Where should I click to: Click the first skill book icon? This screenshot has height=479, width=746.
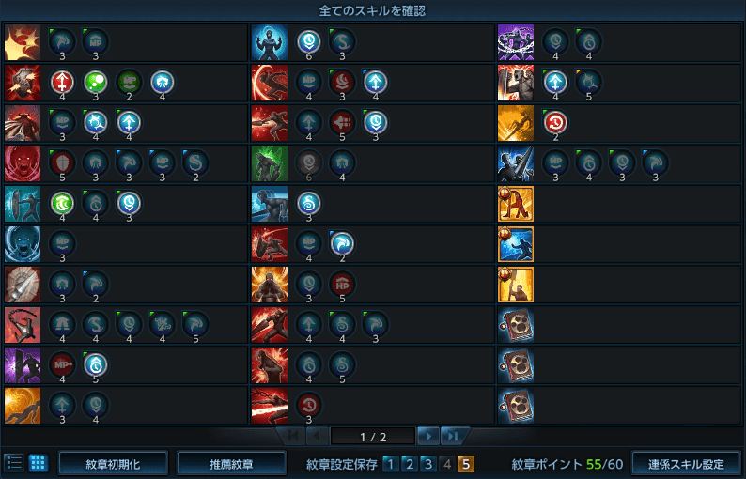(x=515, y=325)
